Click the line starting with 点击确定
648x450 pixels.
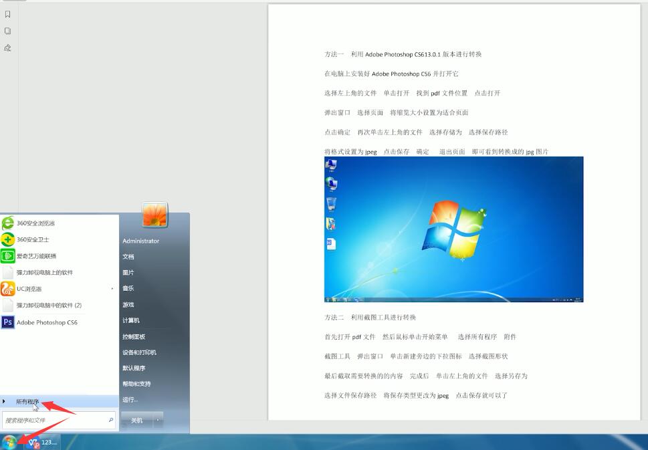coord(416,132)
